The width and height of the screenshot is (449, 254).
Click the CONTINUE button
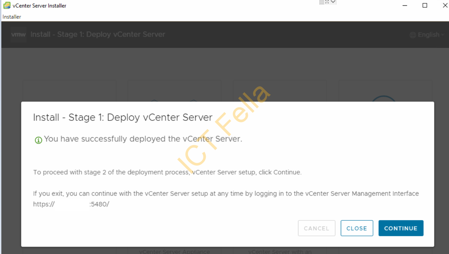pos(401,228)
